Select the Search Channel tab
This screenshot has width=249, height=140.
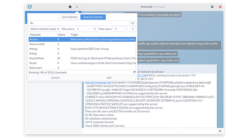[x=93, y=17]
